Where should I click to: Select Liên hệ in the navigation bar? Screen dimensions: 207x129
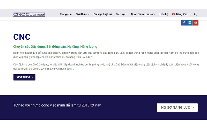click(164, 14)
